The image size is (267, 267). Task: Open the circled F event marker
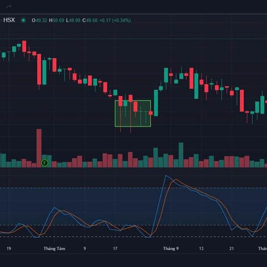44,163
